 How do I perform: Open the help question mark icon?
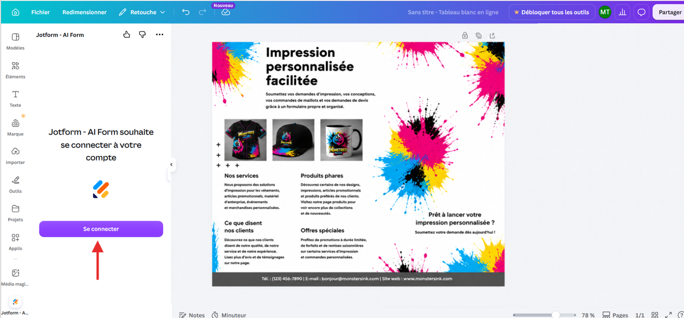pos(681,315)
